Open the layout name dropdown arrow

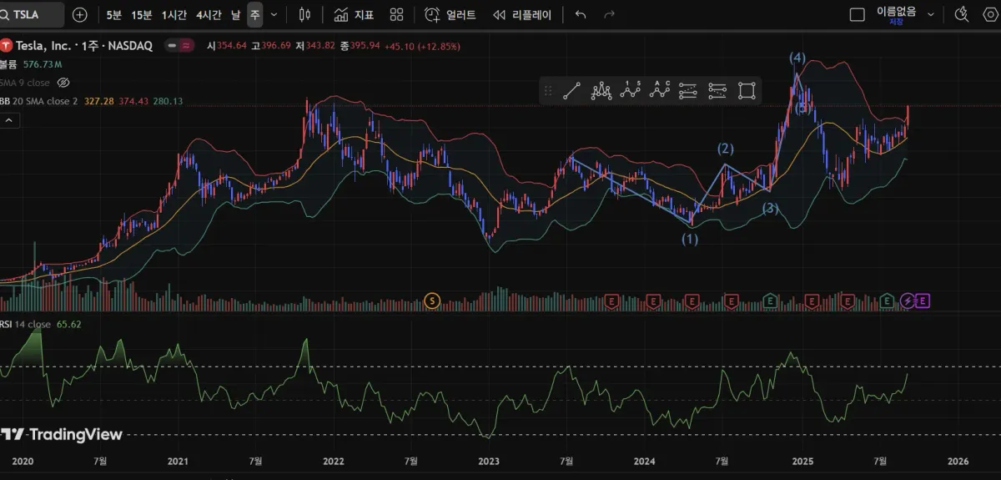coord(931,14)
